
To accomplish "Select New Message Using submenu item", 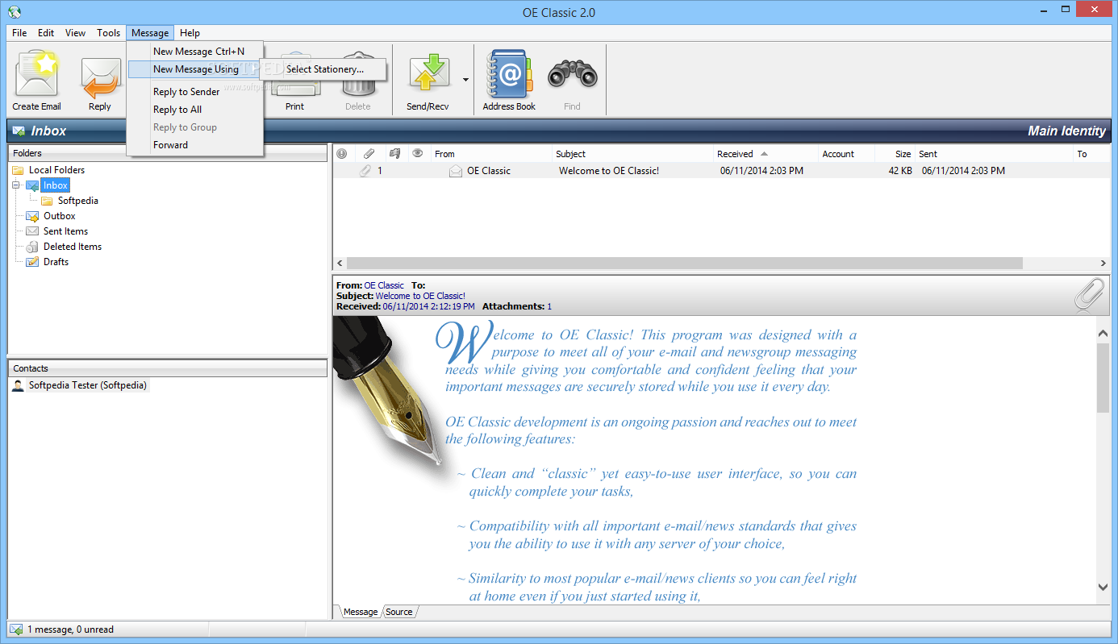I will click(195, 69).
